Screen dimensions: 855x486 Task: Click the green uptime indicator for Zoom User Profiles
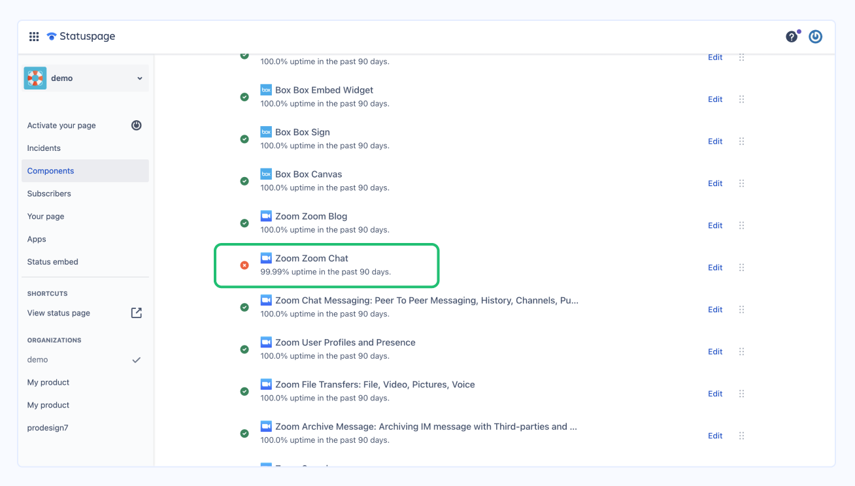tap(244, 349)
